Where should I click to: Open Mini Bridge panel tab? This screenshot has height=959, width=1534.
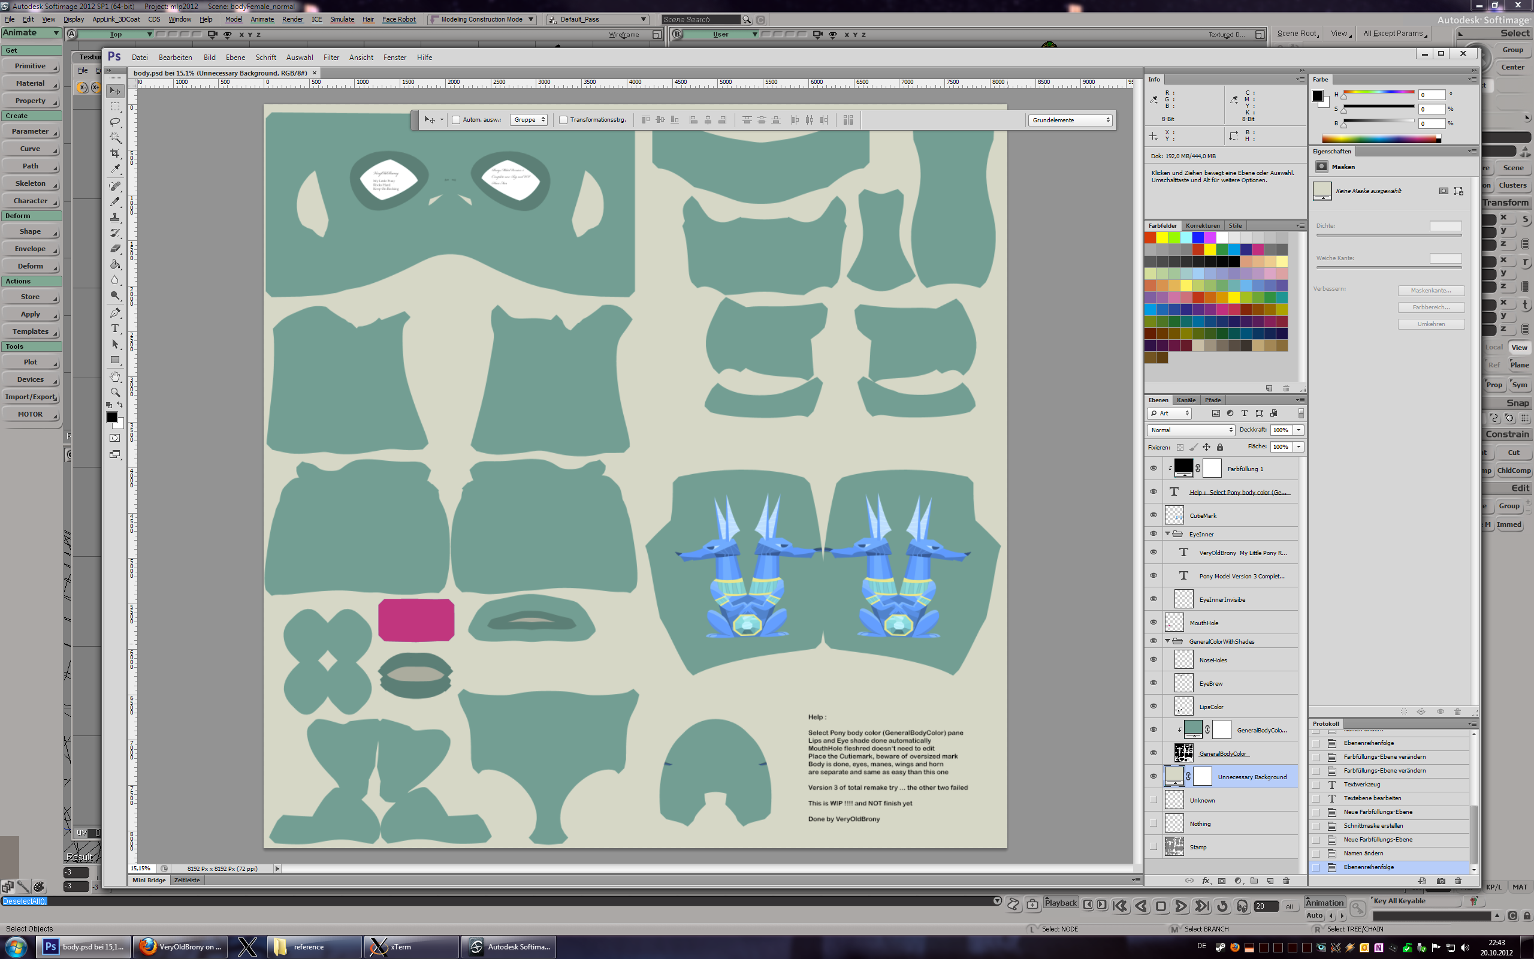[x=149, y=880]
